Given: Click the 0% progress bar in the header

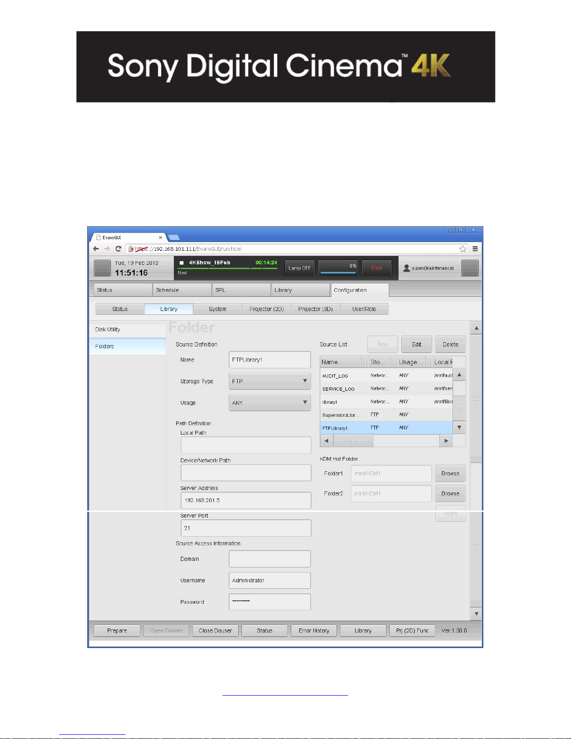Looking at the screenshot, I should point(338,268).
